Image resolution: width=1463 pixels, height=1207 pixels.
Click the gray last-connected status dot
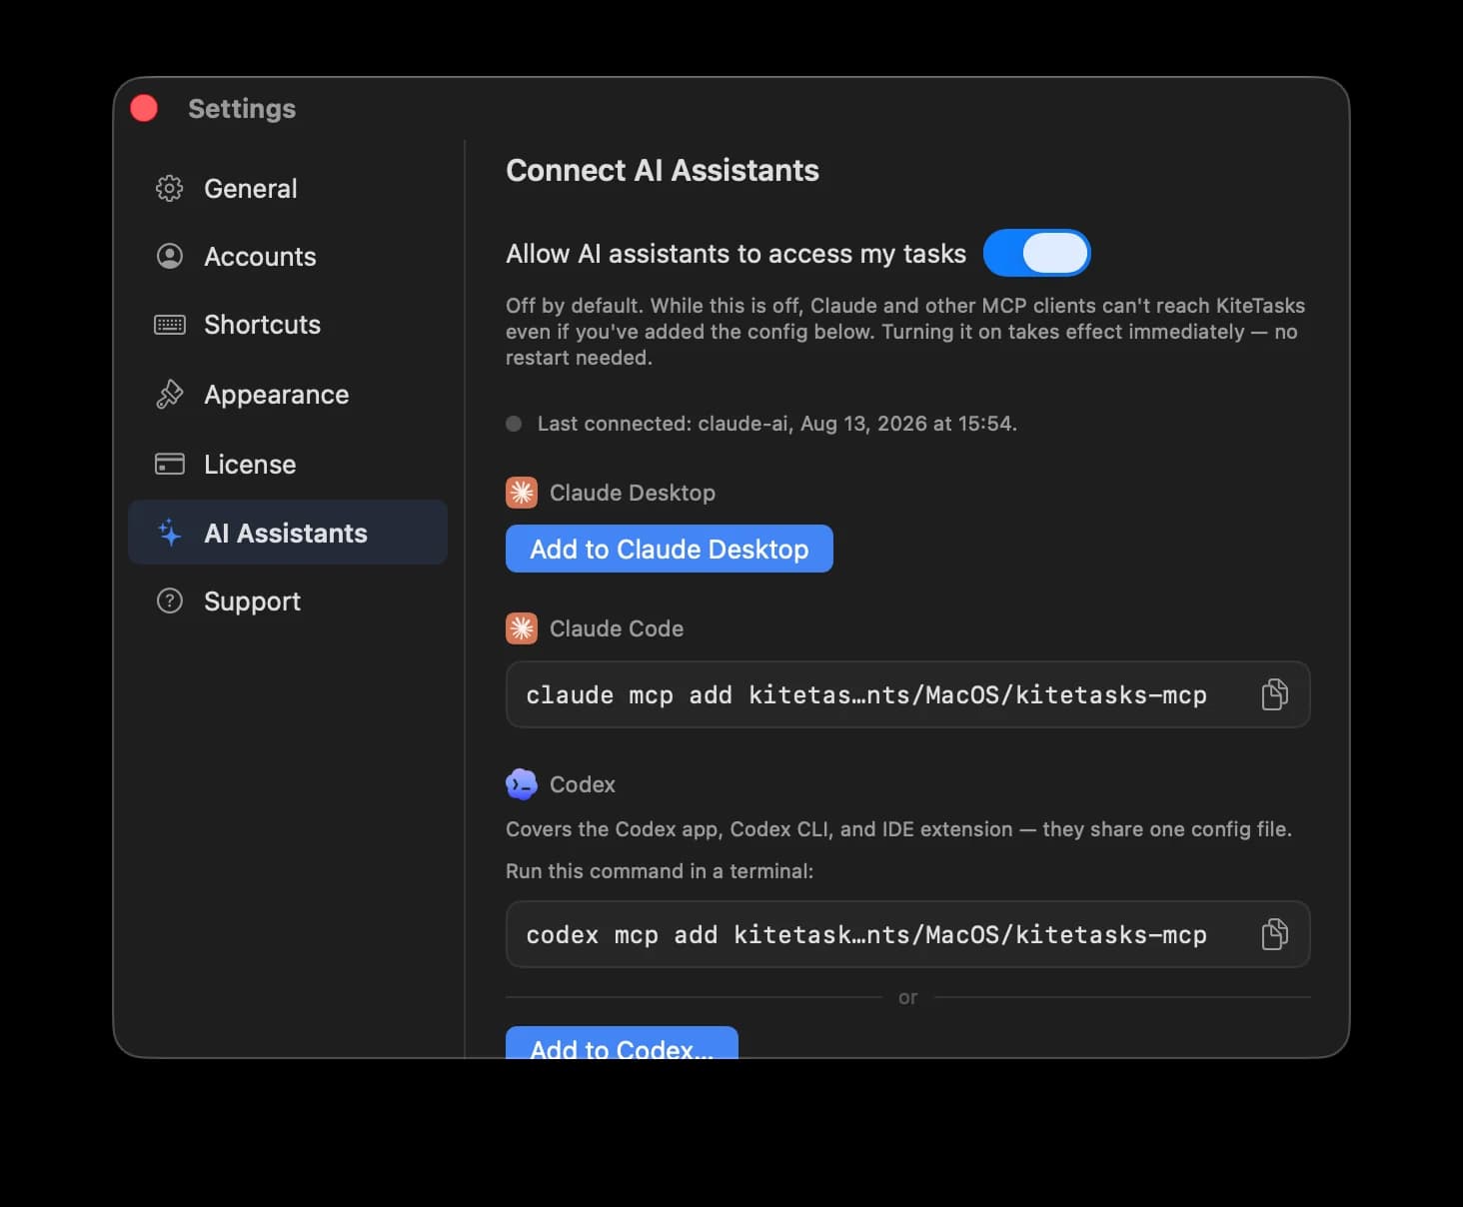[x=514, y=424]
